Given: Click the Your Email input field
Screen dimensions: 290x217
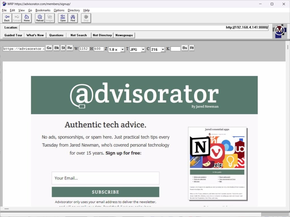Looking at the screenshot, I should tap(105, 178).
